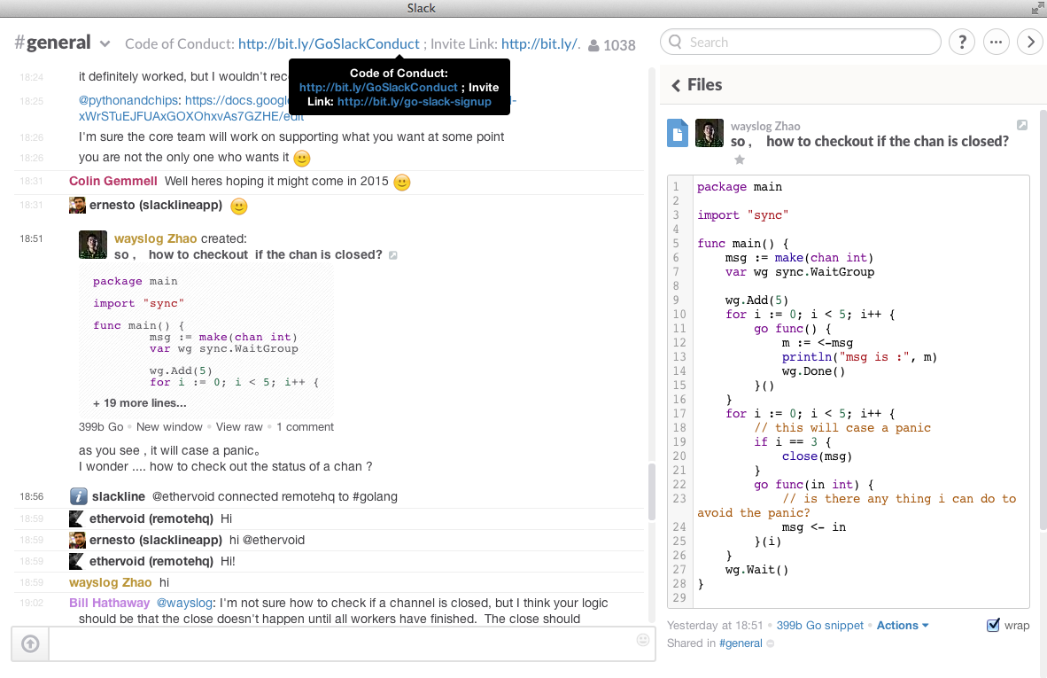This screenshot has height=678, width=1047.
Task: Toggle the wrap checkbox
Action: click(x=993, y=625)
